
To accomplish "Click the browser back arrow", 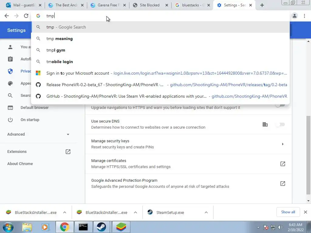I will tap(7, 16).
